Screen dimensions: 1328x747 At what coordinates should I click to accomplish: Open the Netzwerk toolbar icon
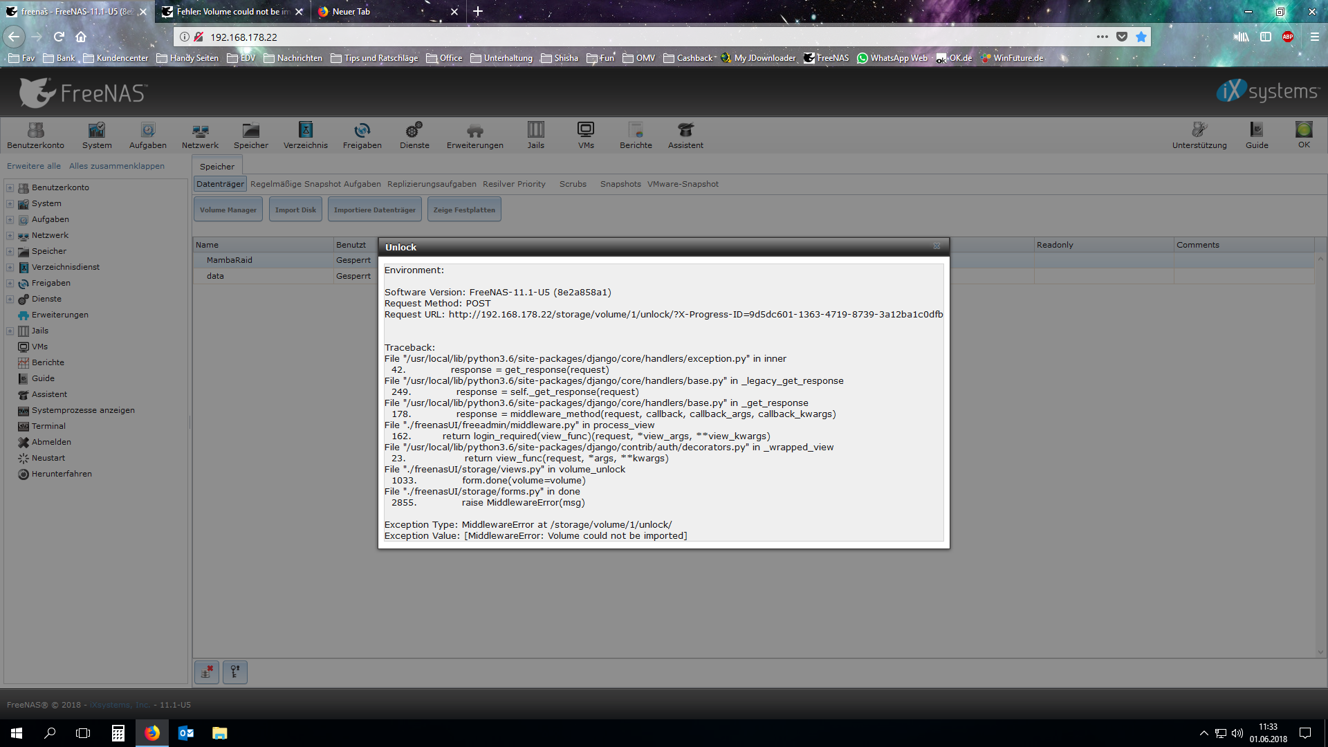coord(200,135)
